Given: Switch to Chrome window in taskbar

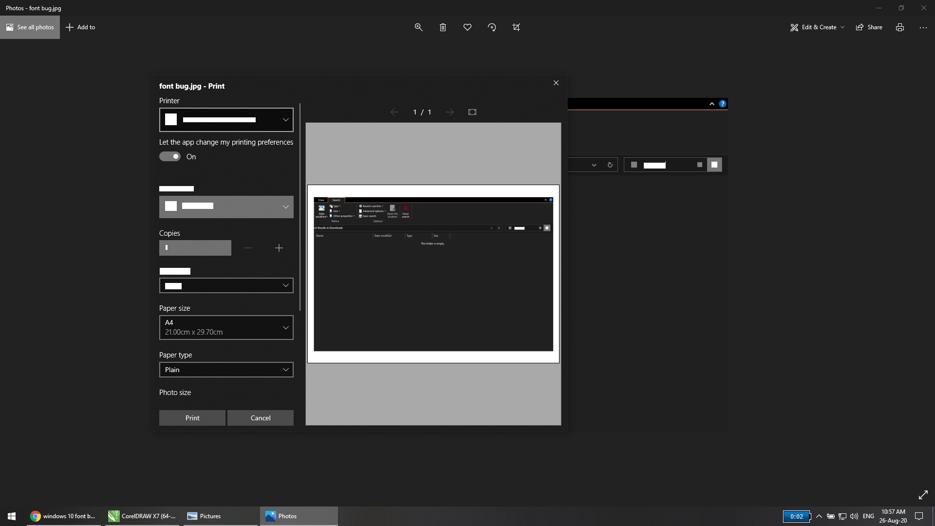Looking at the screenshot, I should [63, 516].
